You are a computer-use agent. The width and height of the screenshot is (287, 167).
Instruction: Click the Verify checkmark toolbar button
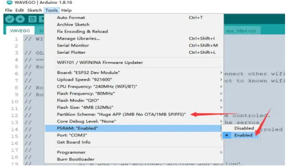[x=10, y=19]
